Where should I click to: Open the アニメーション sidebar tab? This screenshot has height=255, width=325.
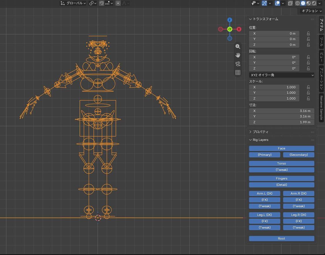click(x=321, y=79)
